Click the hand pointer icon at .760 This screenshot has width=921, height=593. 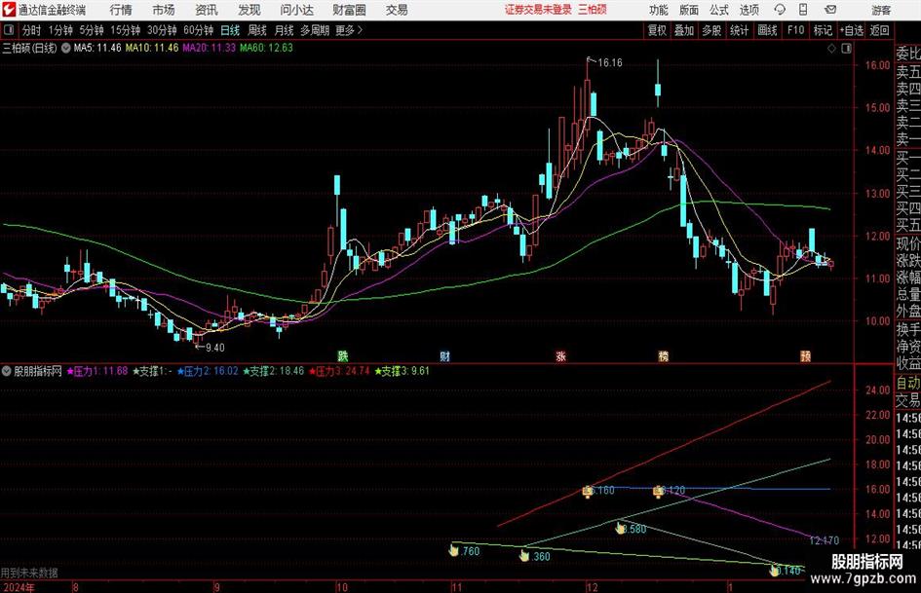453,551
